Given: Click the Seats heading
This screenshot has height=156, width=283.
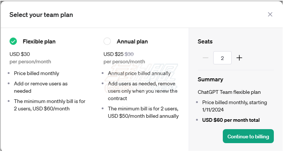Looking at the screenshot, I should pyautogui.click(x=205, y=42).
